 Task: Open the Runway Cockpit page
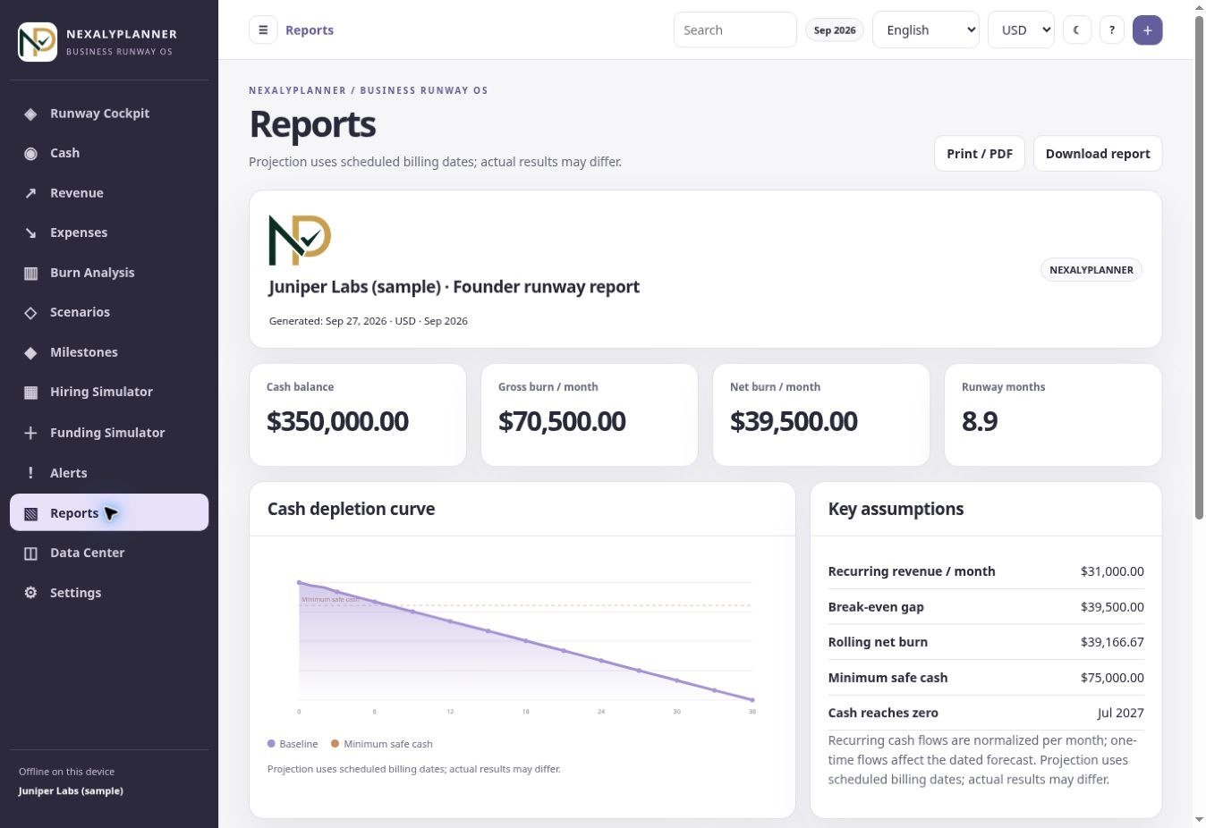pyautogui.click(x=109, y=114)
